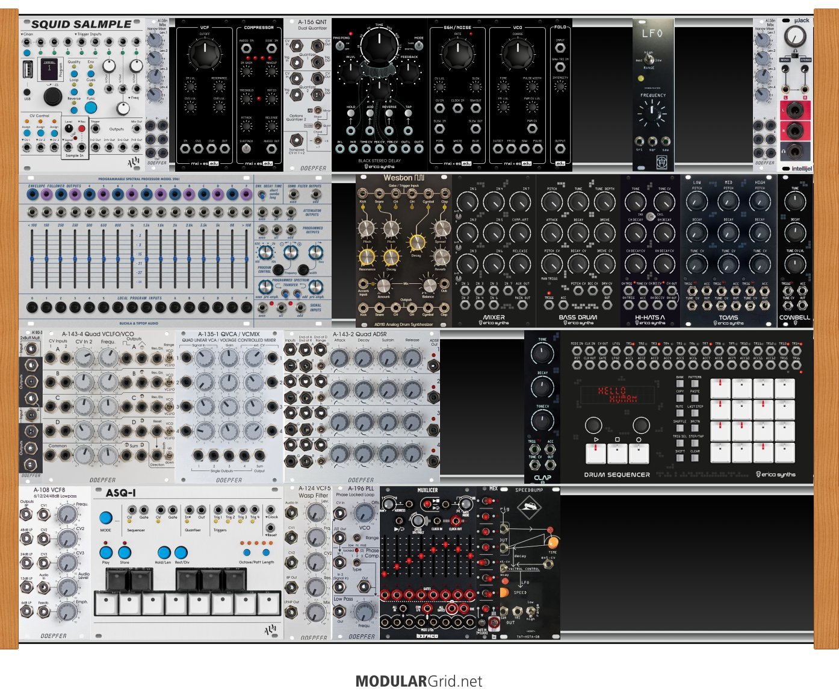Image resolution: width=839 pixels, height=694 pixels.
Task: Click the Drum Sequencer stop button
Action: coord(618,453)
